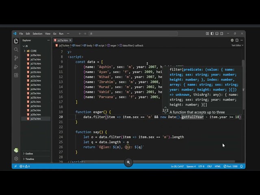Image resolution: width=260 pixels, height=195 pixels.
Task: Open the Text Editor dropdown
Action: click(237, 45)
